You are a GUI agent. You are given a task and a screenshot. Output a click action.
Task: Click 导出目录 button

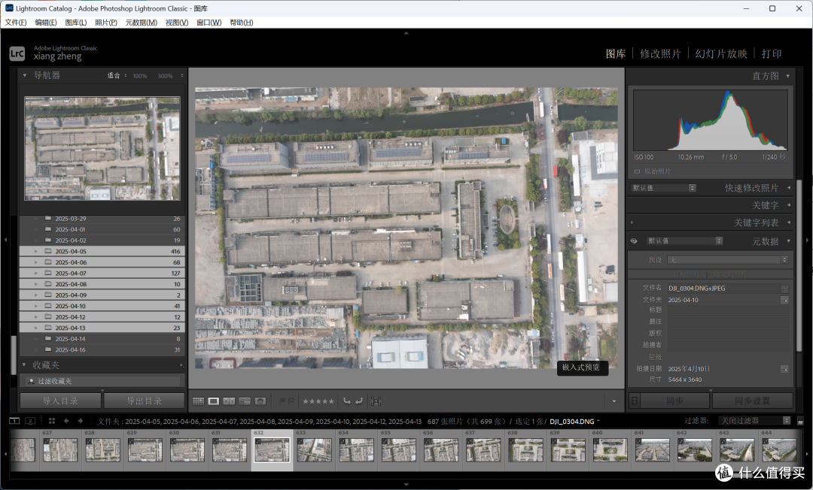[144, 401]
